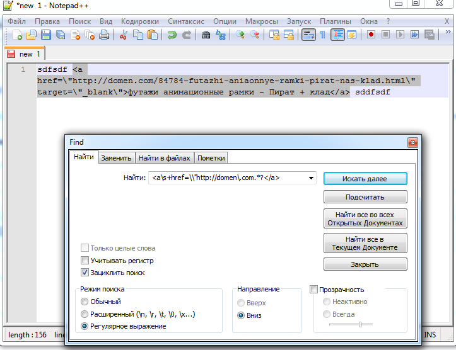Click the Print toolbar icon
This screenshot has height=350, width=456.
click(104, 35)
